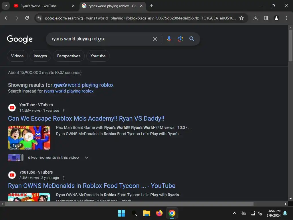Play the 13:57 video thumbnail

pyautogui.click(x=29, y=137)
